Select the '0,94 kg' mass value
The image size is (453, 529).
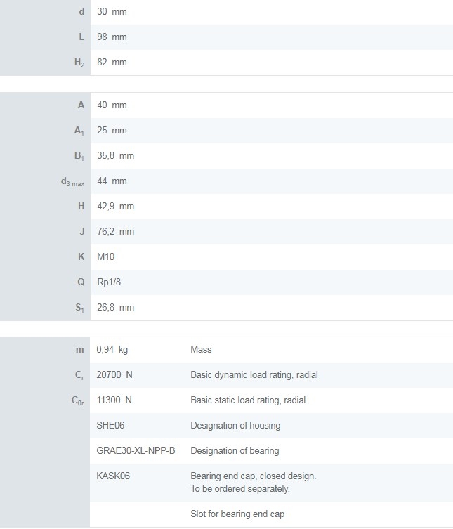(x=112, y=350)
